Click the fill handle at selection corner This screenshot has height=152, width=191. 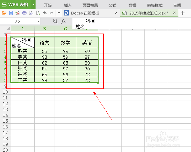click(x=98, y=83)
